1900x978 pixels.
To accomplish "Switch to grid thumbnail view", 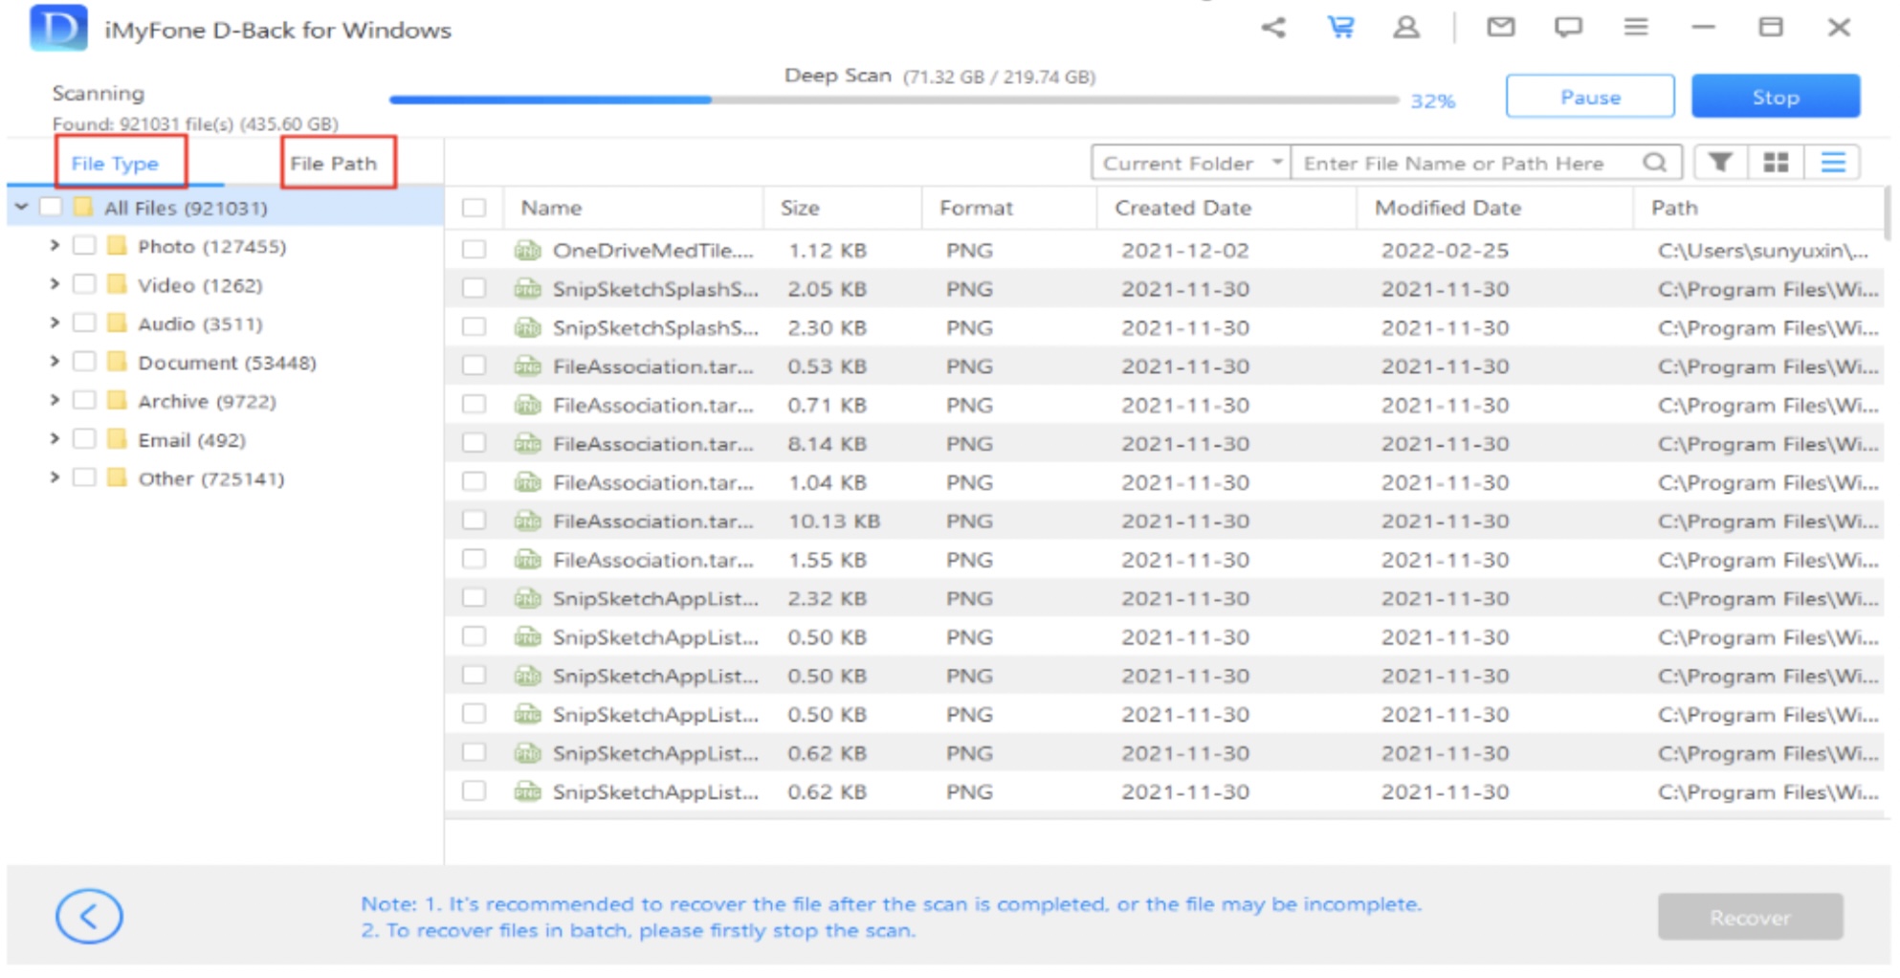I will coord(1776,163).
